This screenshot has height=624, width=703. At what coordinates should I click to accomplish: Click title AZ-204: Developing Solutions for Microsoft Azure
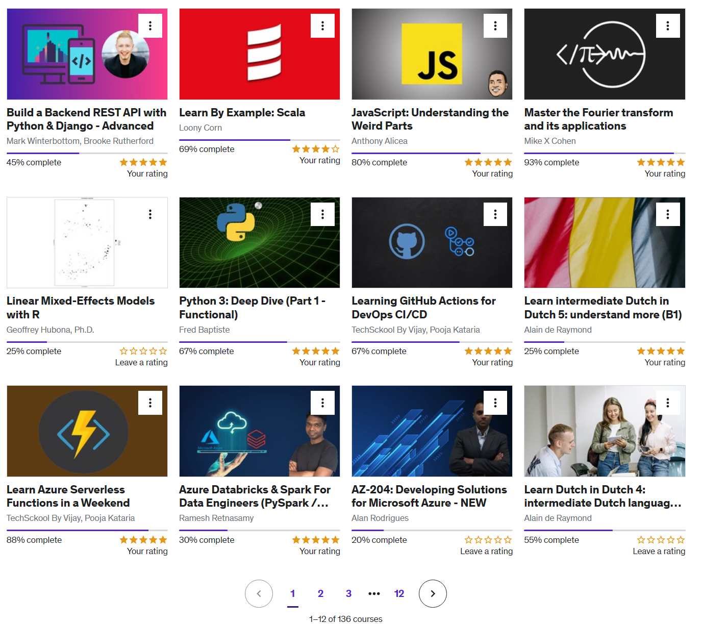[x=429, y=496]
